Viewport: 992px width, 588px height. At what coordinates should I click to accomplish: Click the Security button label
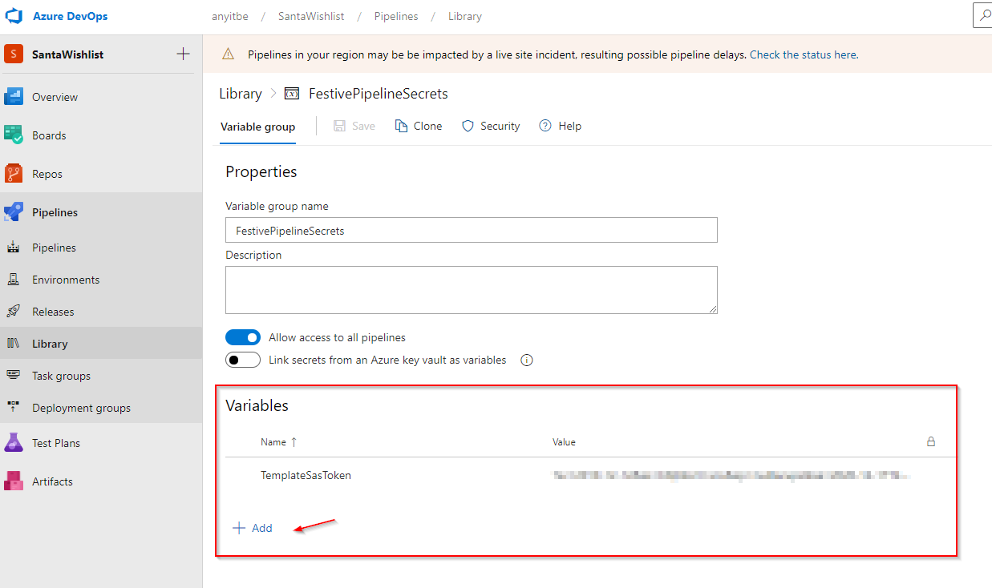point(500,126)
